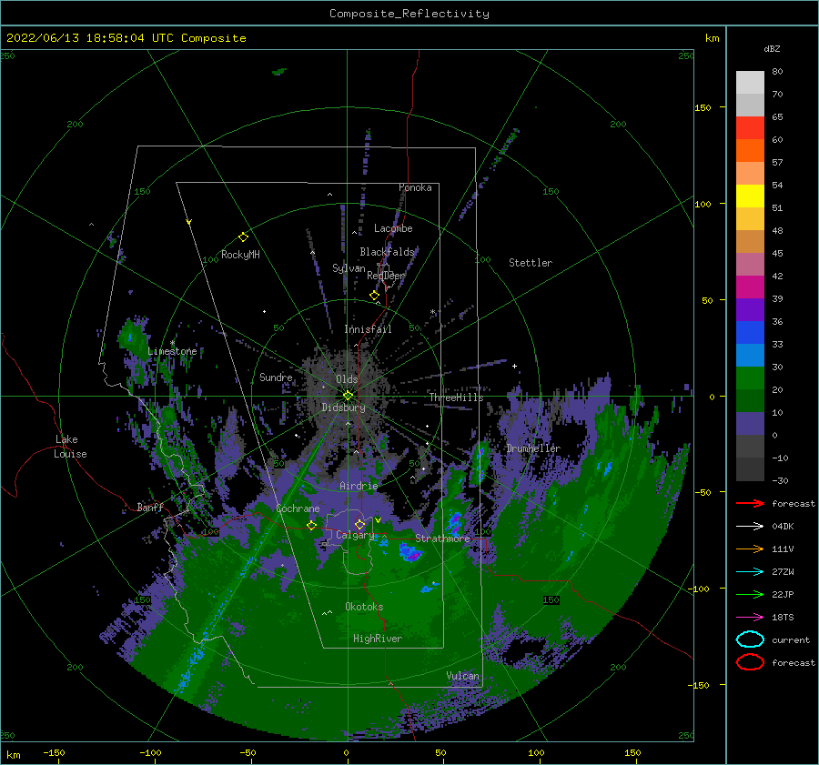Click the Vulcan label
Image resolution: width=819 pixels, height=765 pixels.
[463, 676]
